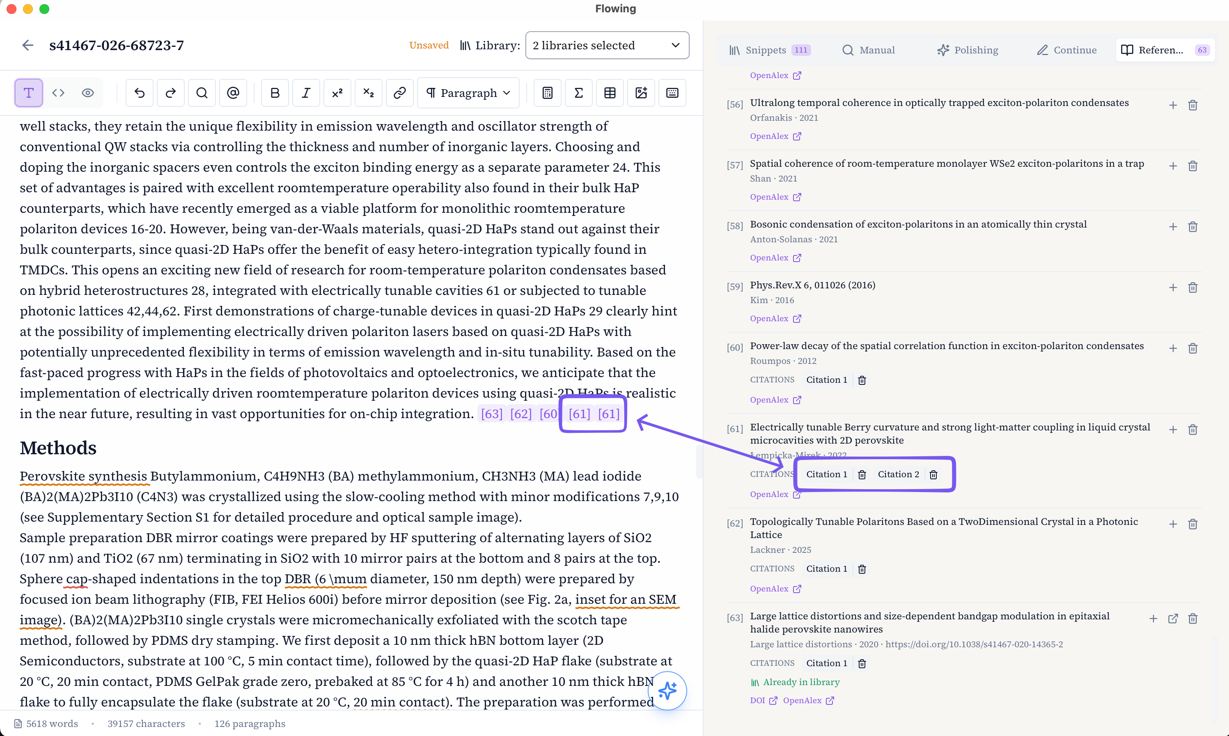Image resolution: width=1229 pixels, height=736 pixels.
Task: Delete reference 62 by Lackner
Action: tap(1193, 524)
